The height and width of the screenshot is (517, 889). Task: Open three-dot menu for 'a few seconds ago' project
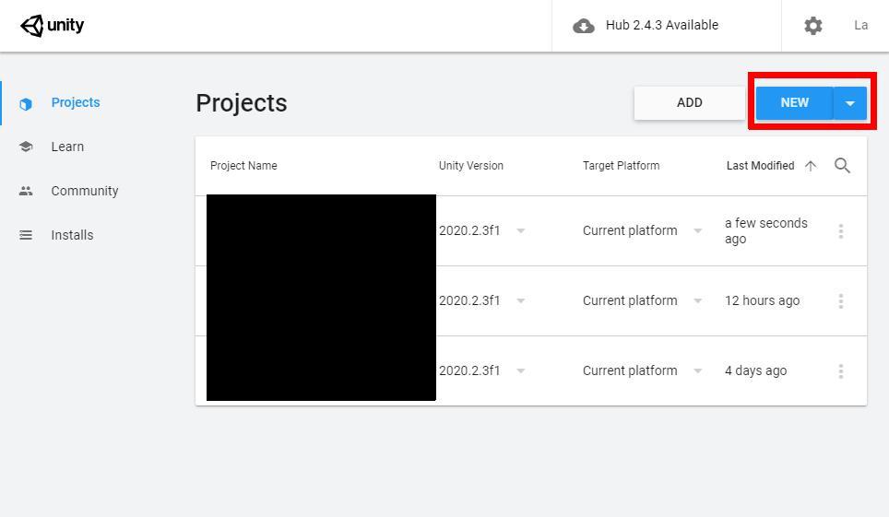(x=841, y=230)
